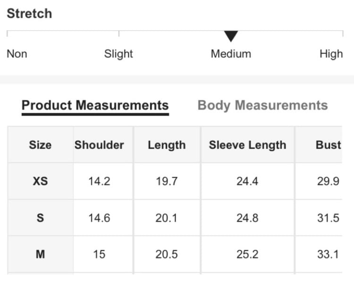
Task: Select the S size row label
Action: point(41,218)
